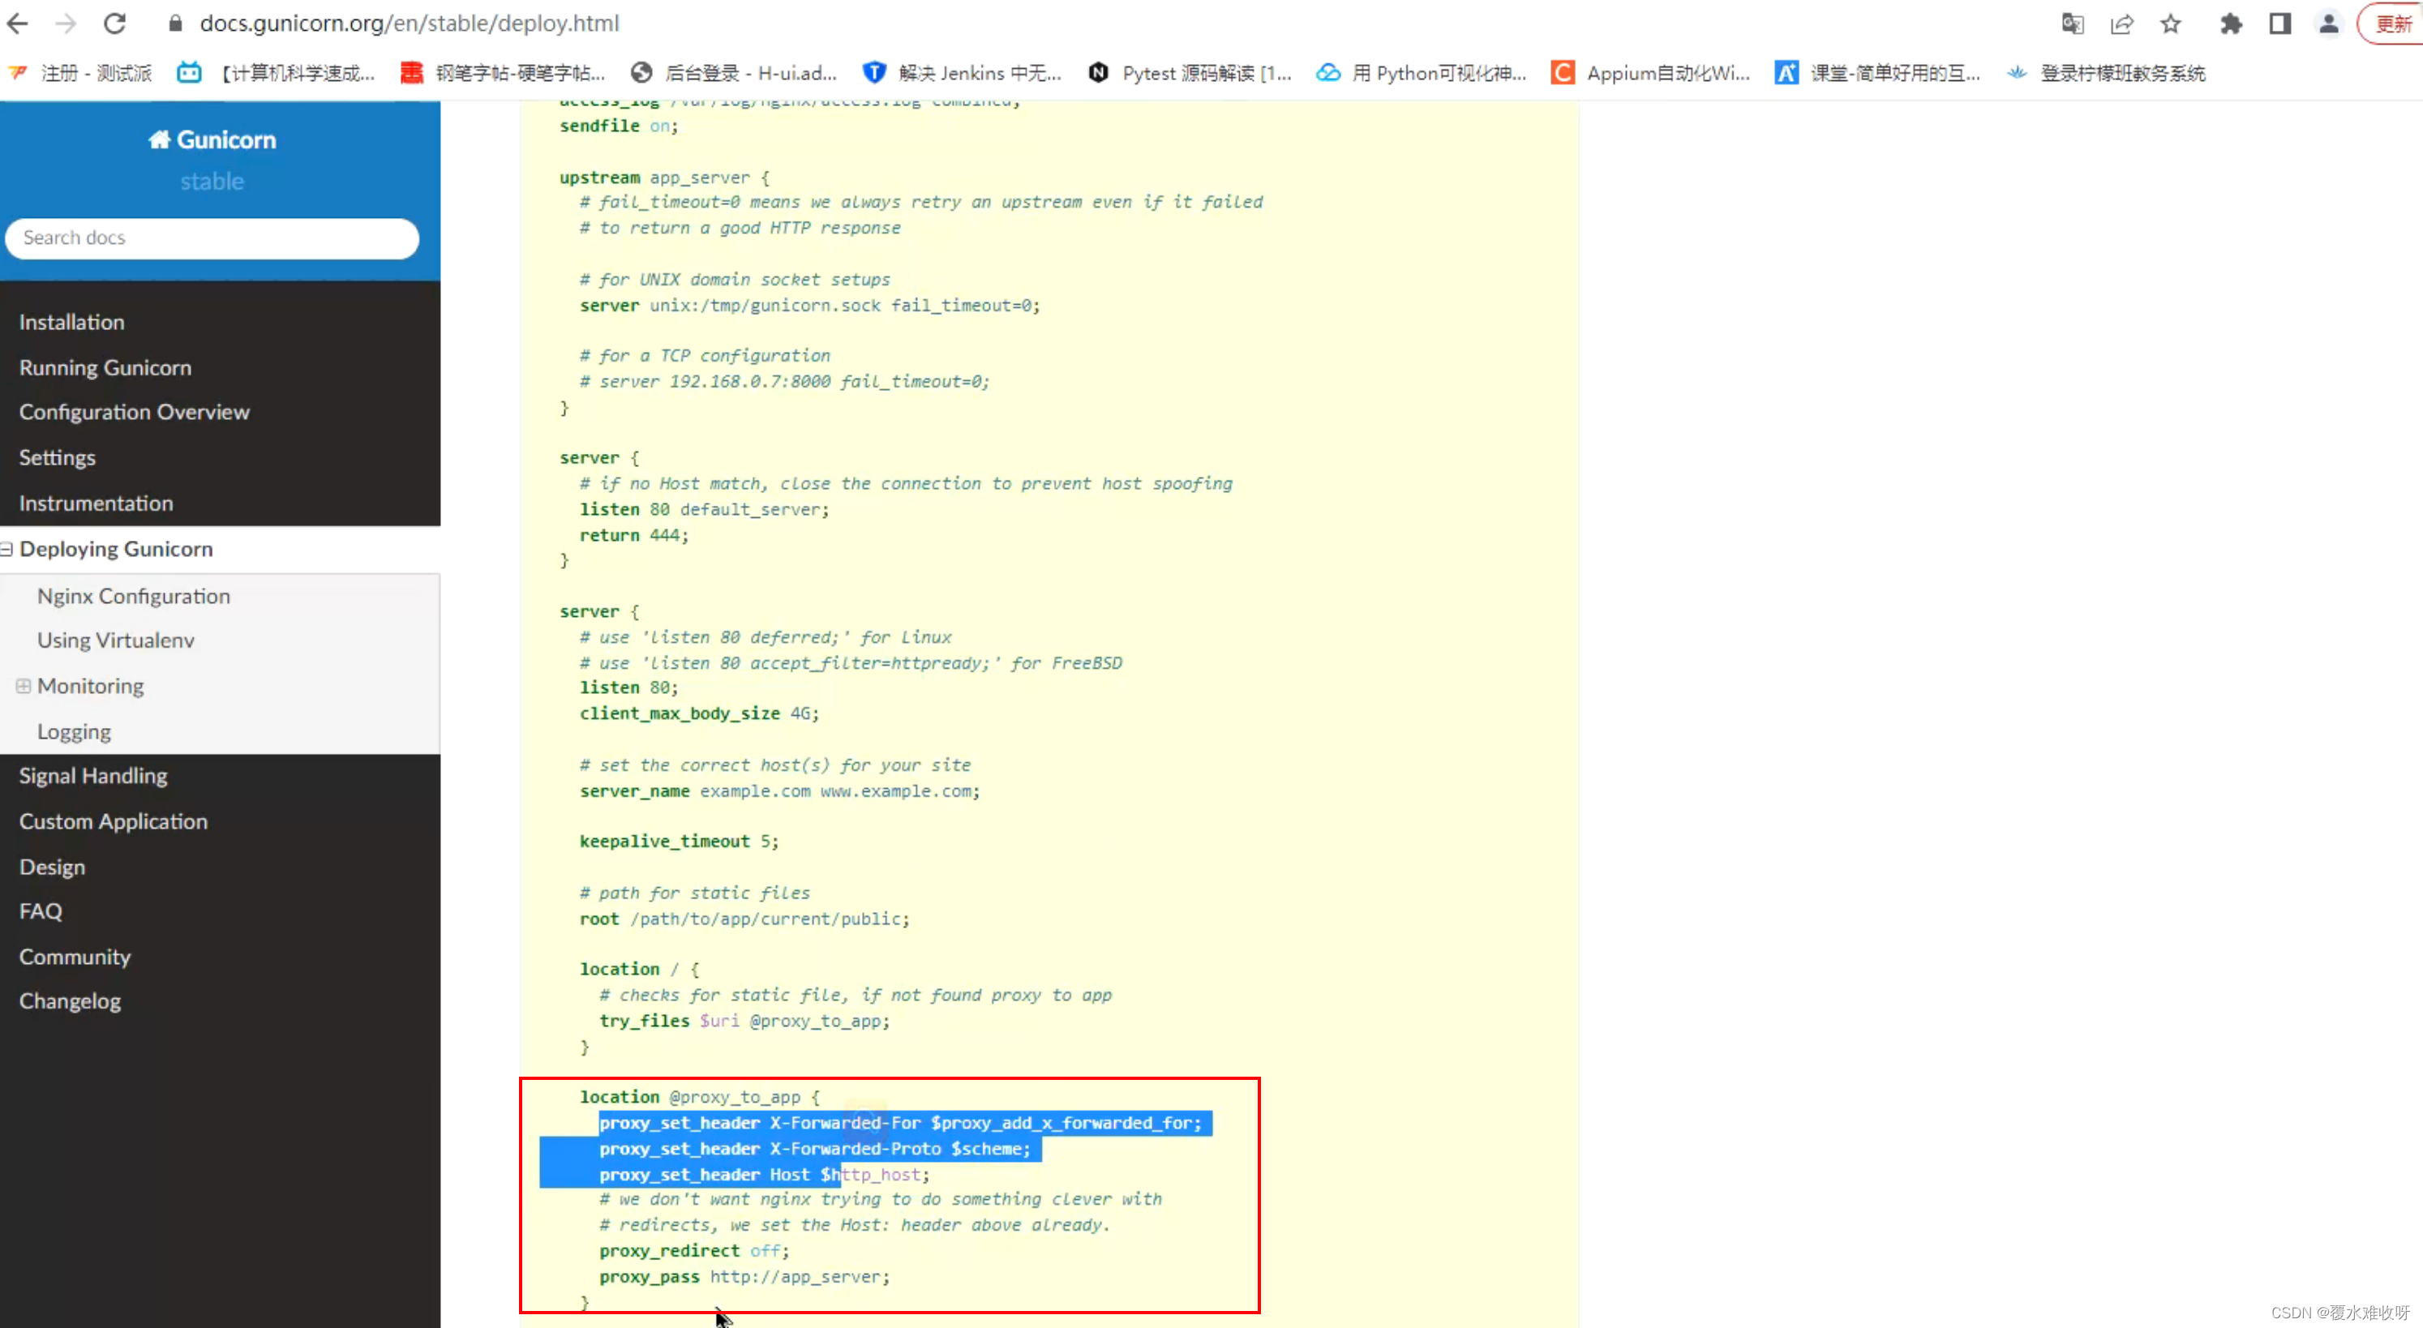Click the Running Gunicorn sidebar link
Screen dimensions: 2423x1328
click(x=105, y=366)
